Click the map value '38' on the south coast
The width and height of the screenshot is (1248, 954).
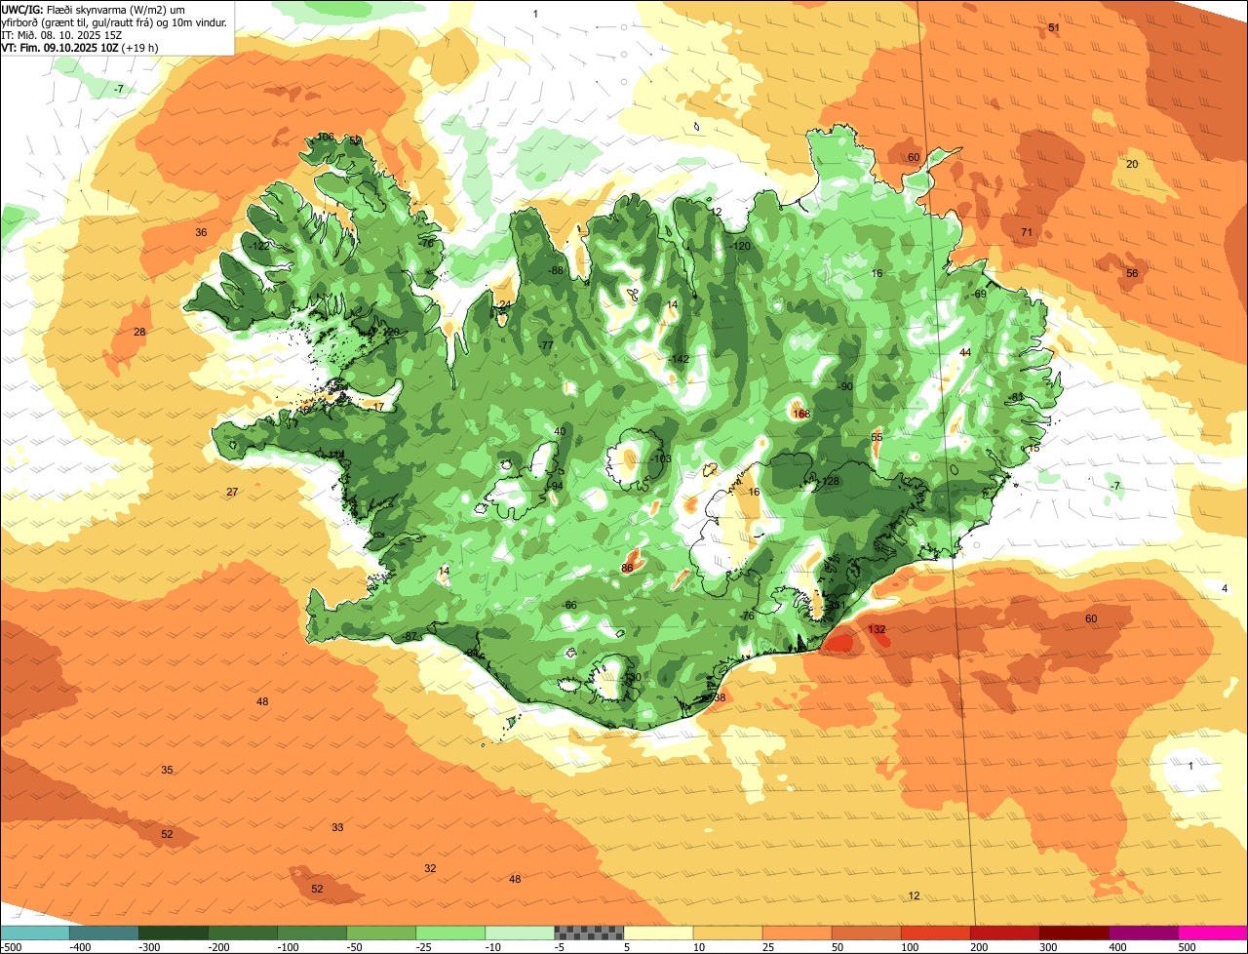click(x=720, y=698)
